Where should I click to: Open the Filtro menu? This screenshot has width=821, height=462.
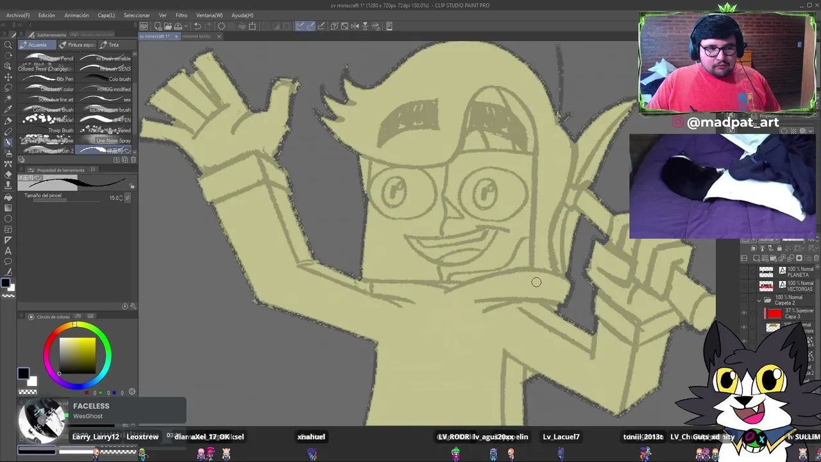coord(182,15)
